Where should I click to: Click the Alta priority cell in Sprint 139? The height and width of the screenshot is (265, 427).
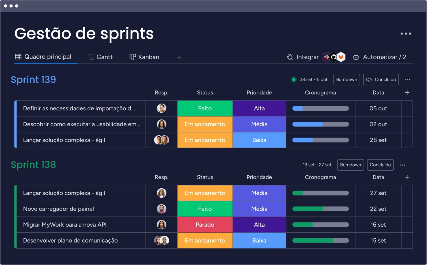tap(259, 108)
